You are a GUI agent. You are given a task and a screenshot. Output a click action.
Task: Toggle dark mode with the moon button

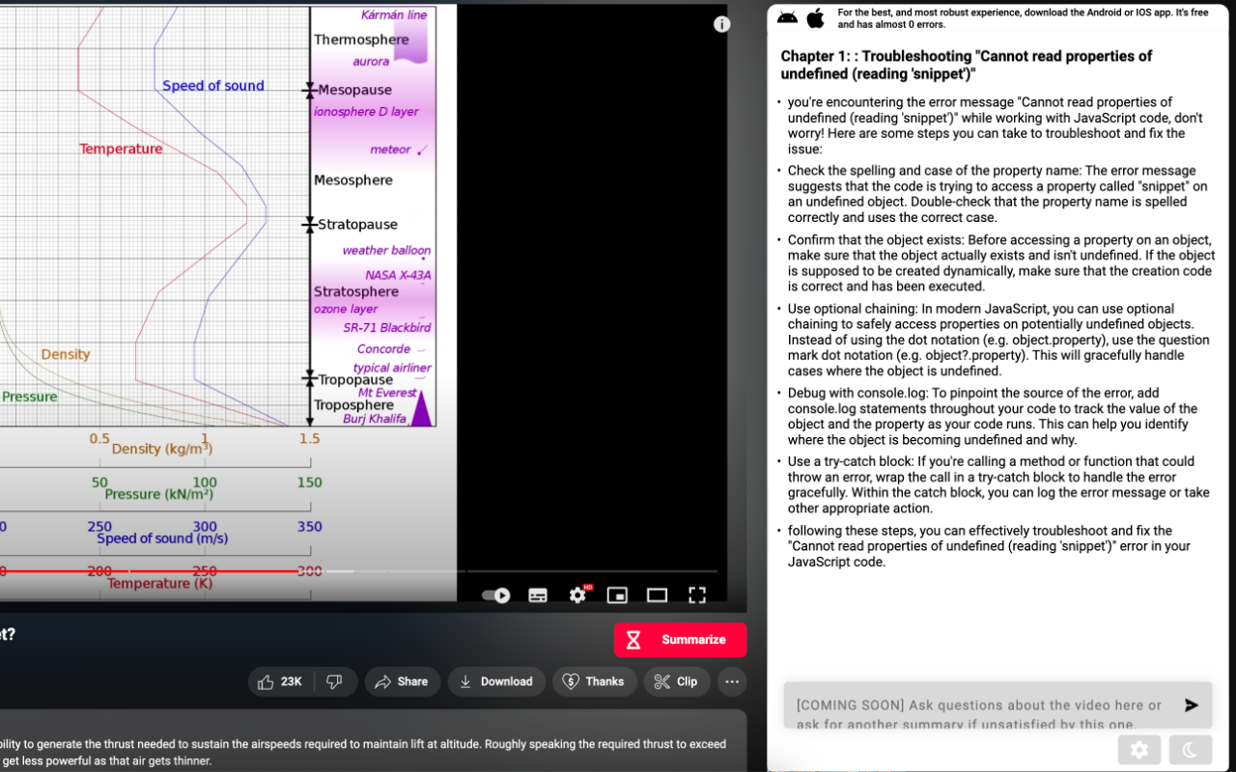1190,750
